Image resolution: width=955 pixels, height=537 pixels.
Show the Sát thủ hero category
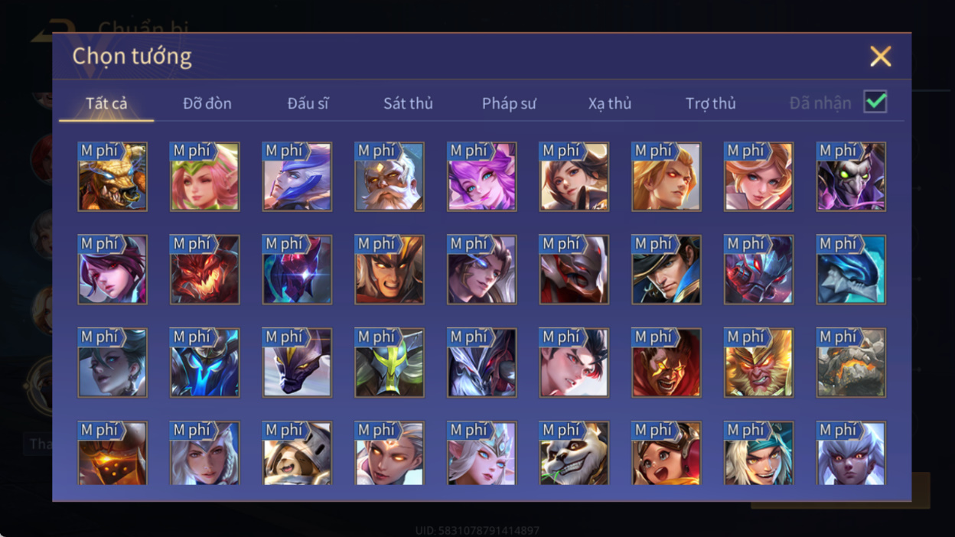(x=408, y=103)
